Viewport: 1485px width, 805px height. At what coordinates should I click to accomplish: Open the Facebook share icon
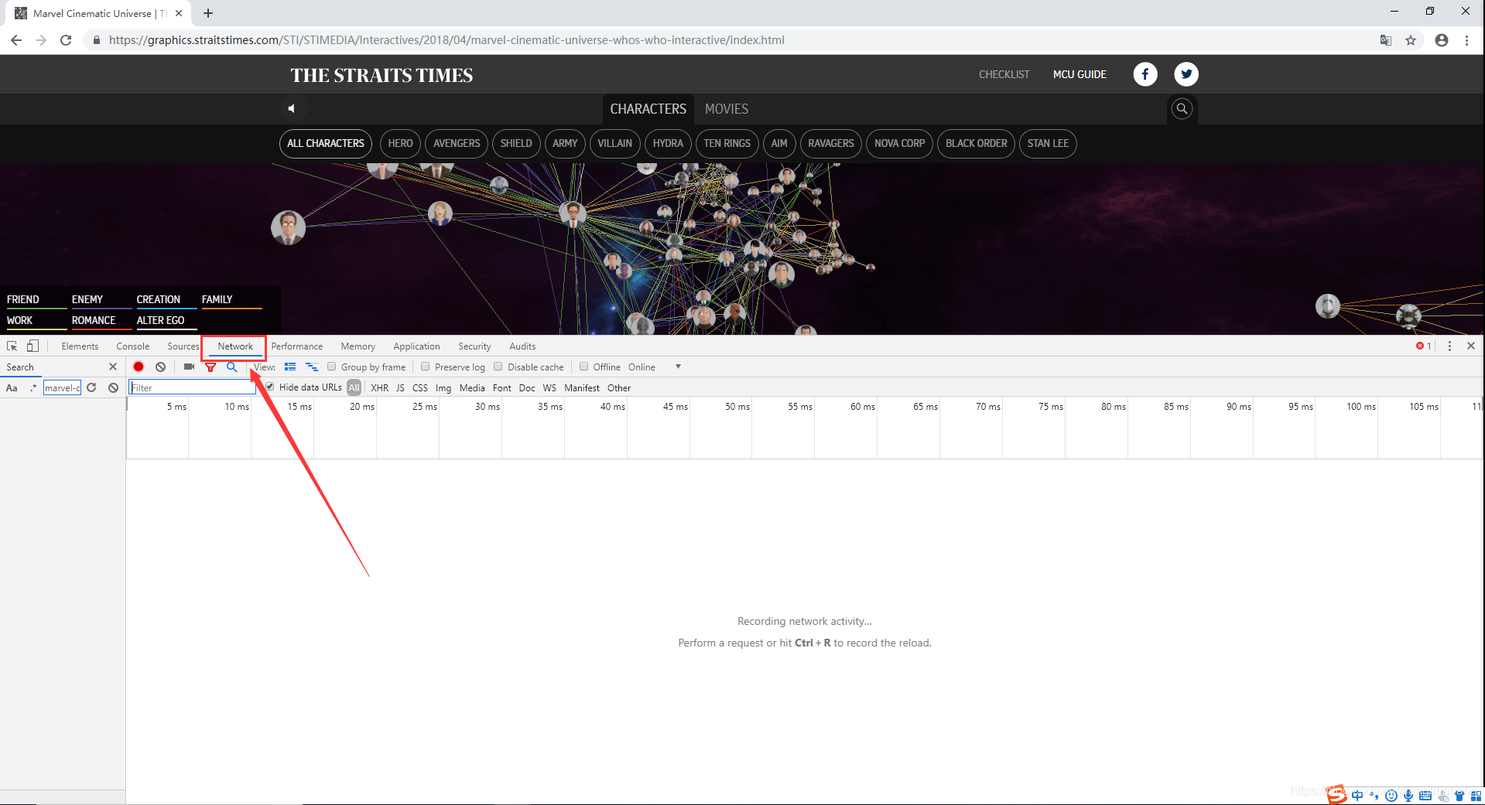click(1145, 74)
